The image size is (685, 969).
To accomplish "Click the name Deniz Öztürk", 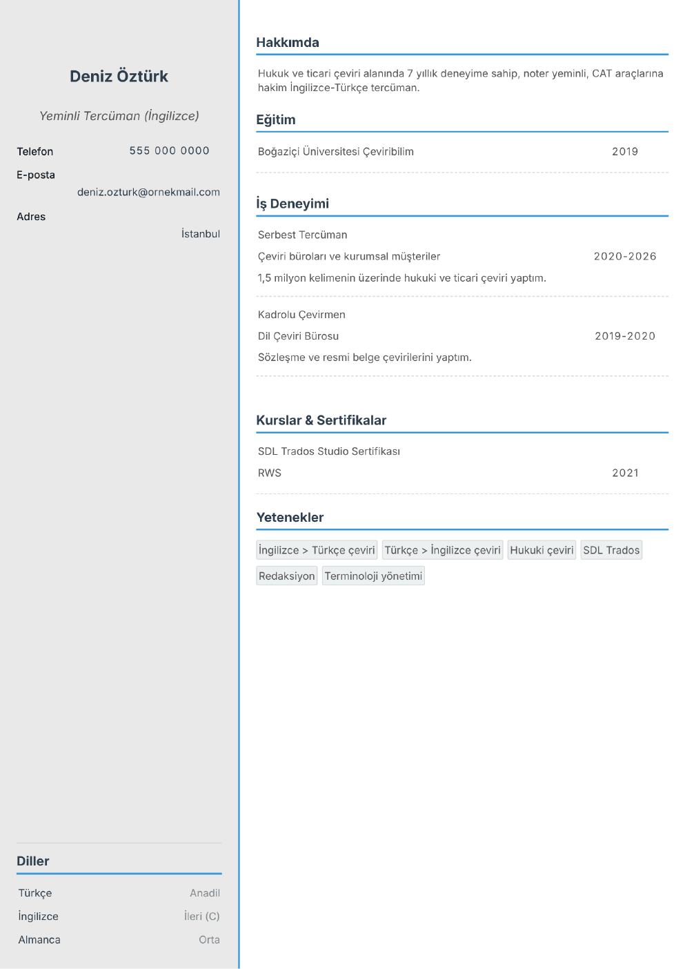I will (119, 77).
